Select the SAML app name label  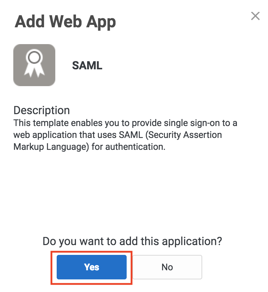pos(87,65)
